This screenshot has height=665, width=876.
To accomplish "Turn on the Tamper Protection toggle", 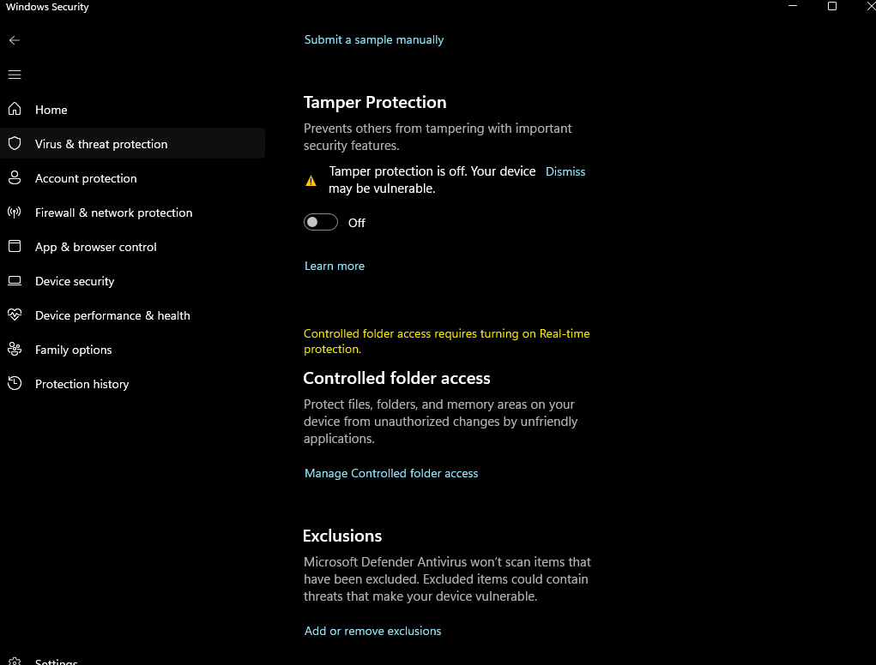I will (321, 223).
